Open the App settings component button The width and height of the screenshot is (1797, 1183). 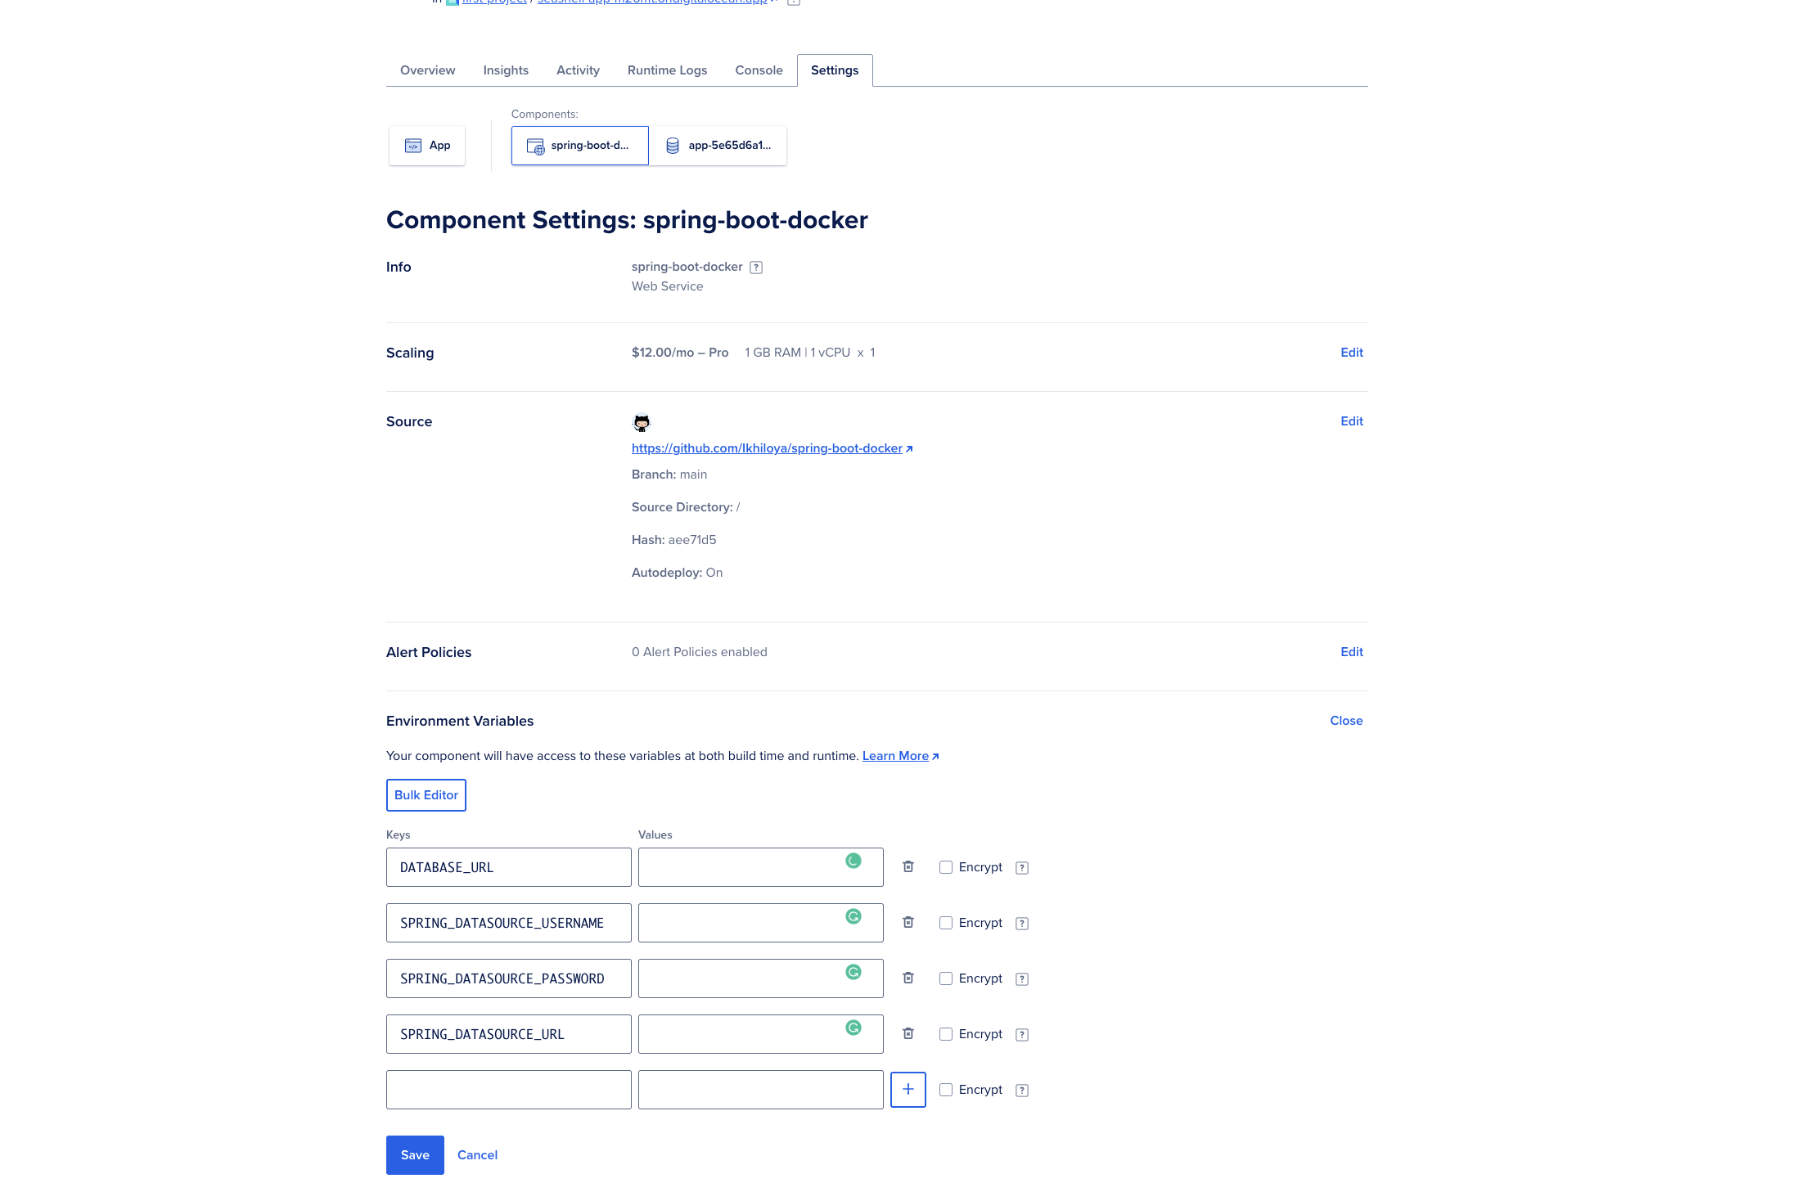(x=427, y=146)
